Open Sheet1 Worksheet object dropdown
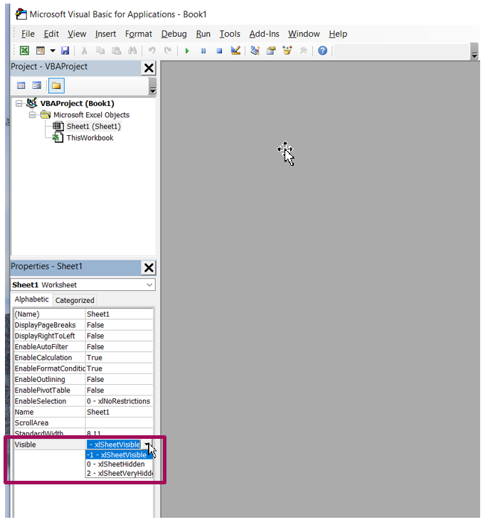Viewport: 488px width, 532px height. pyautogui.click(x=149, y=285)
